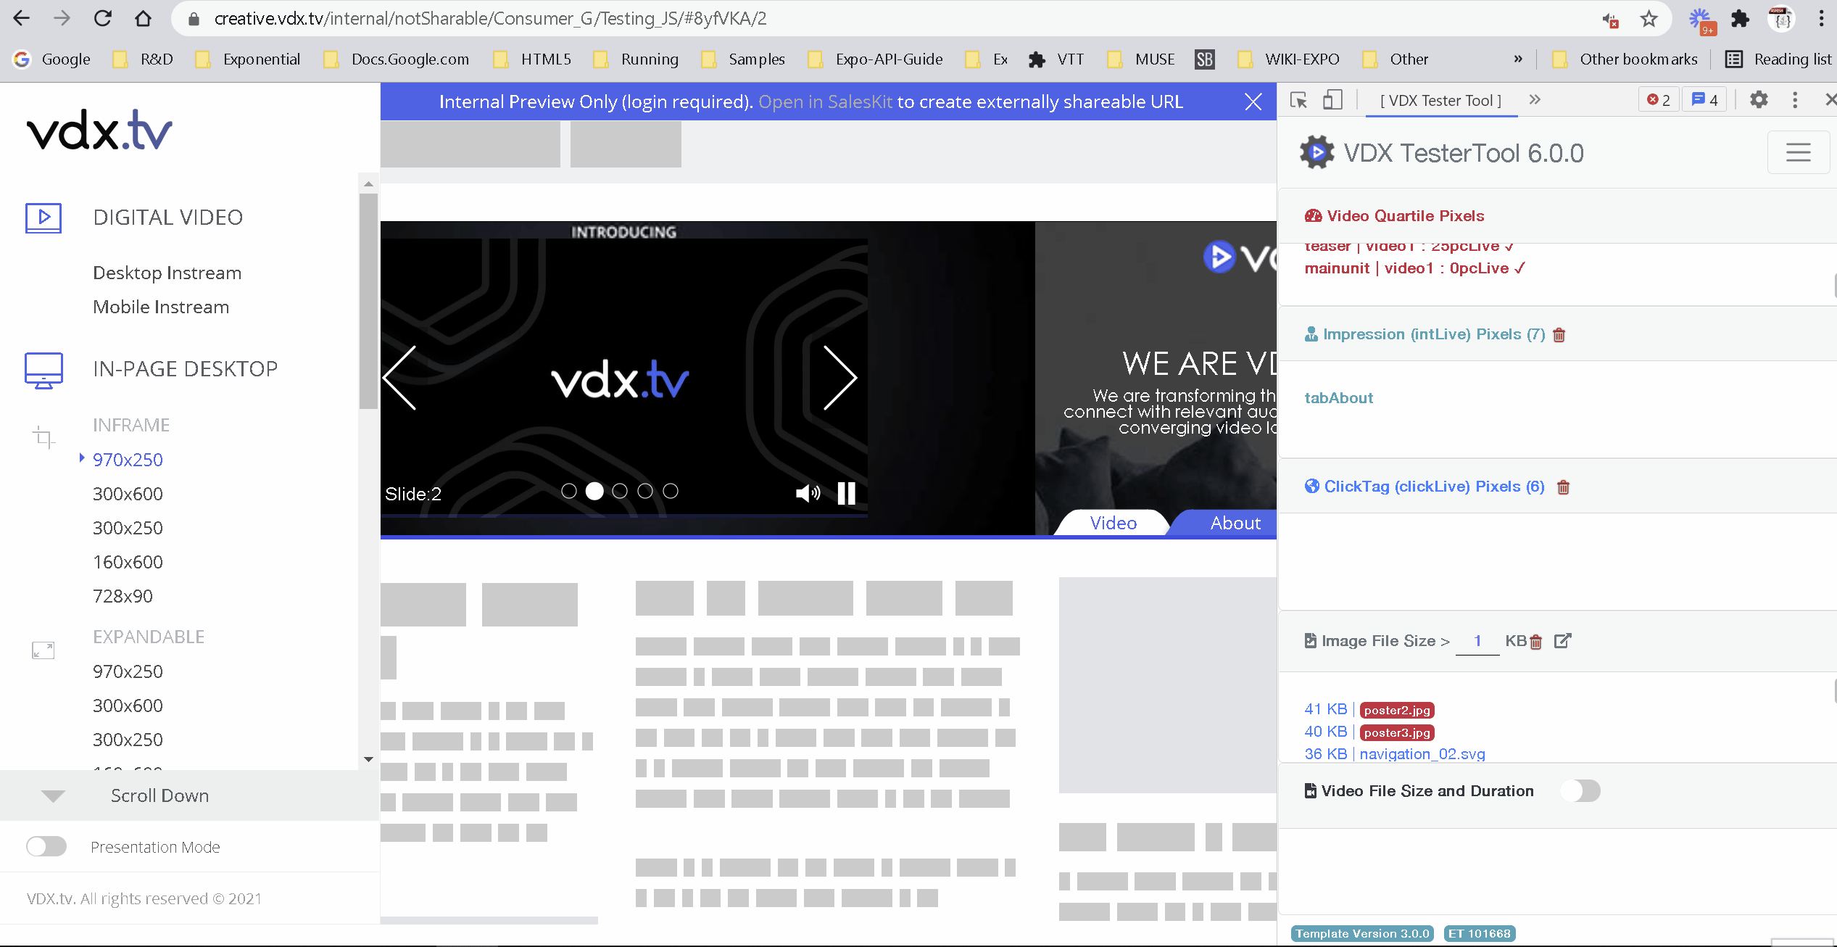The image size is (1837, 947).
Task: Open Mobile Instream section
Action: tap(161, 307)
